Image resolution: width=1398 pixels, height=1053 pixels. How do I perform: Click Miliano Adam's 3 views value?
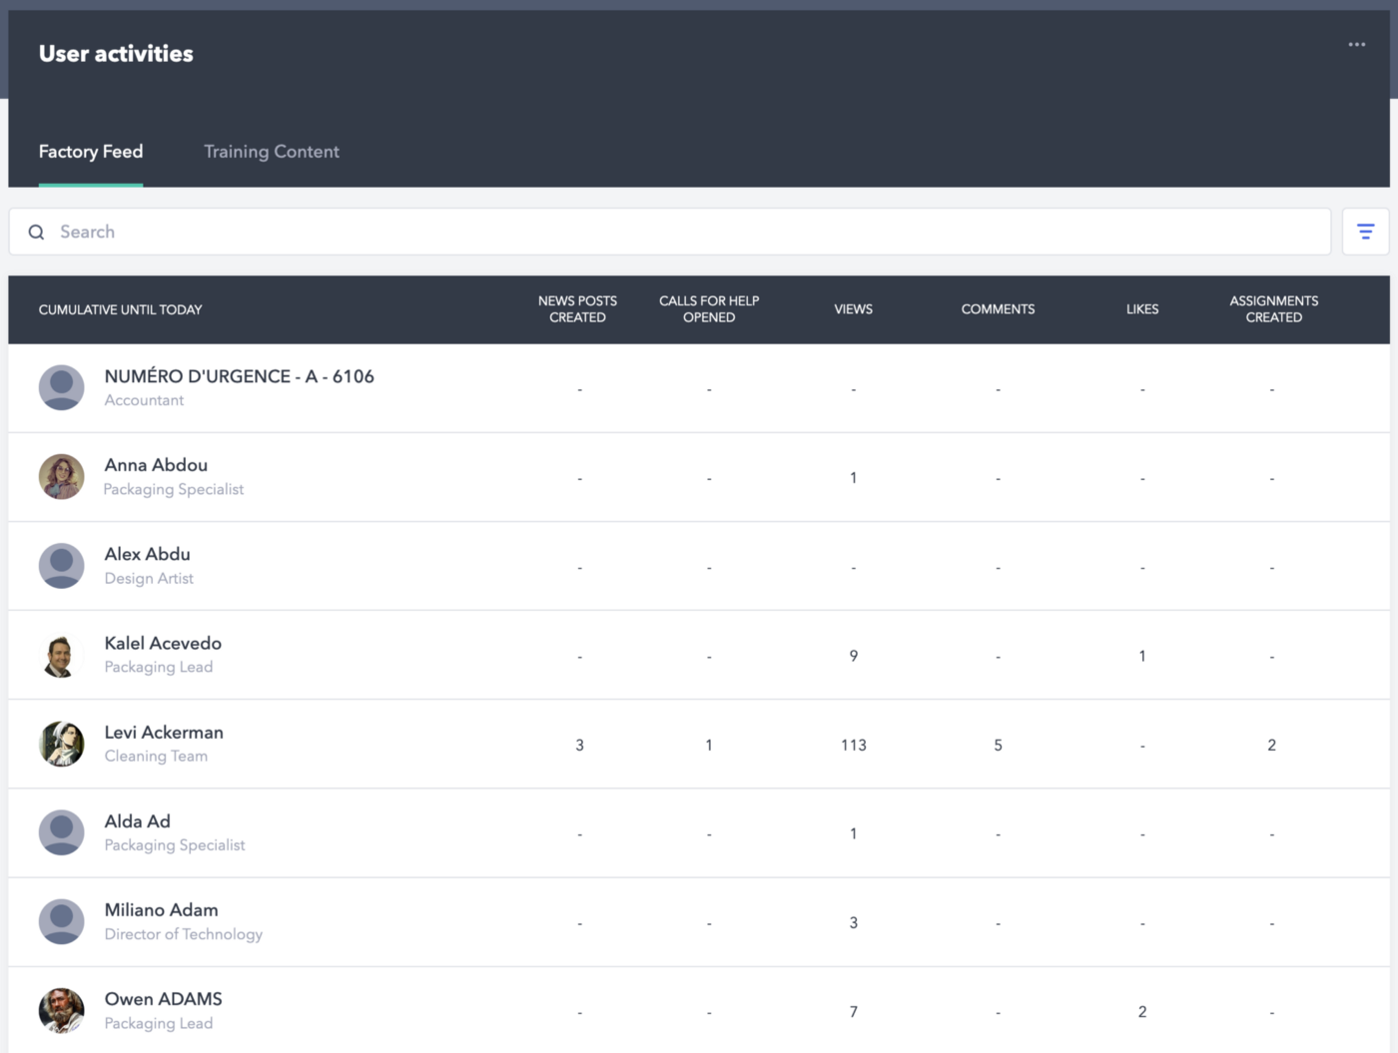coord(854,923)
